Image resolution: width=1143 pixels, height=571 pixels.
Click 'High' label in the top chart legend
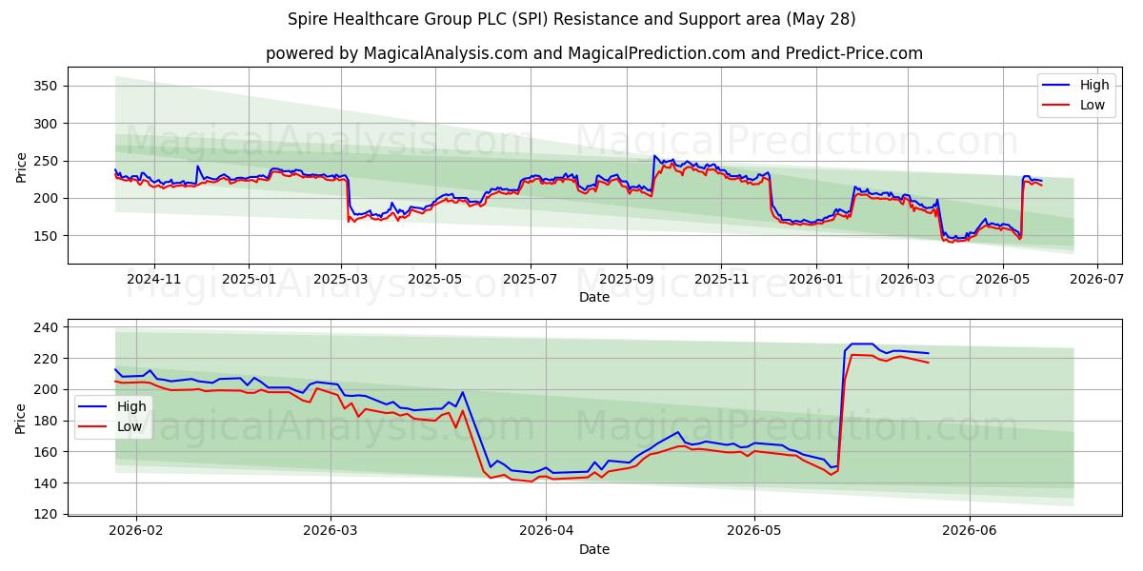tap(1094, 85)
